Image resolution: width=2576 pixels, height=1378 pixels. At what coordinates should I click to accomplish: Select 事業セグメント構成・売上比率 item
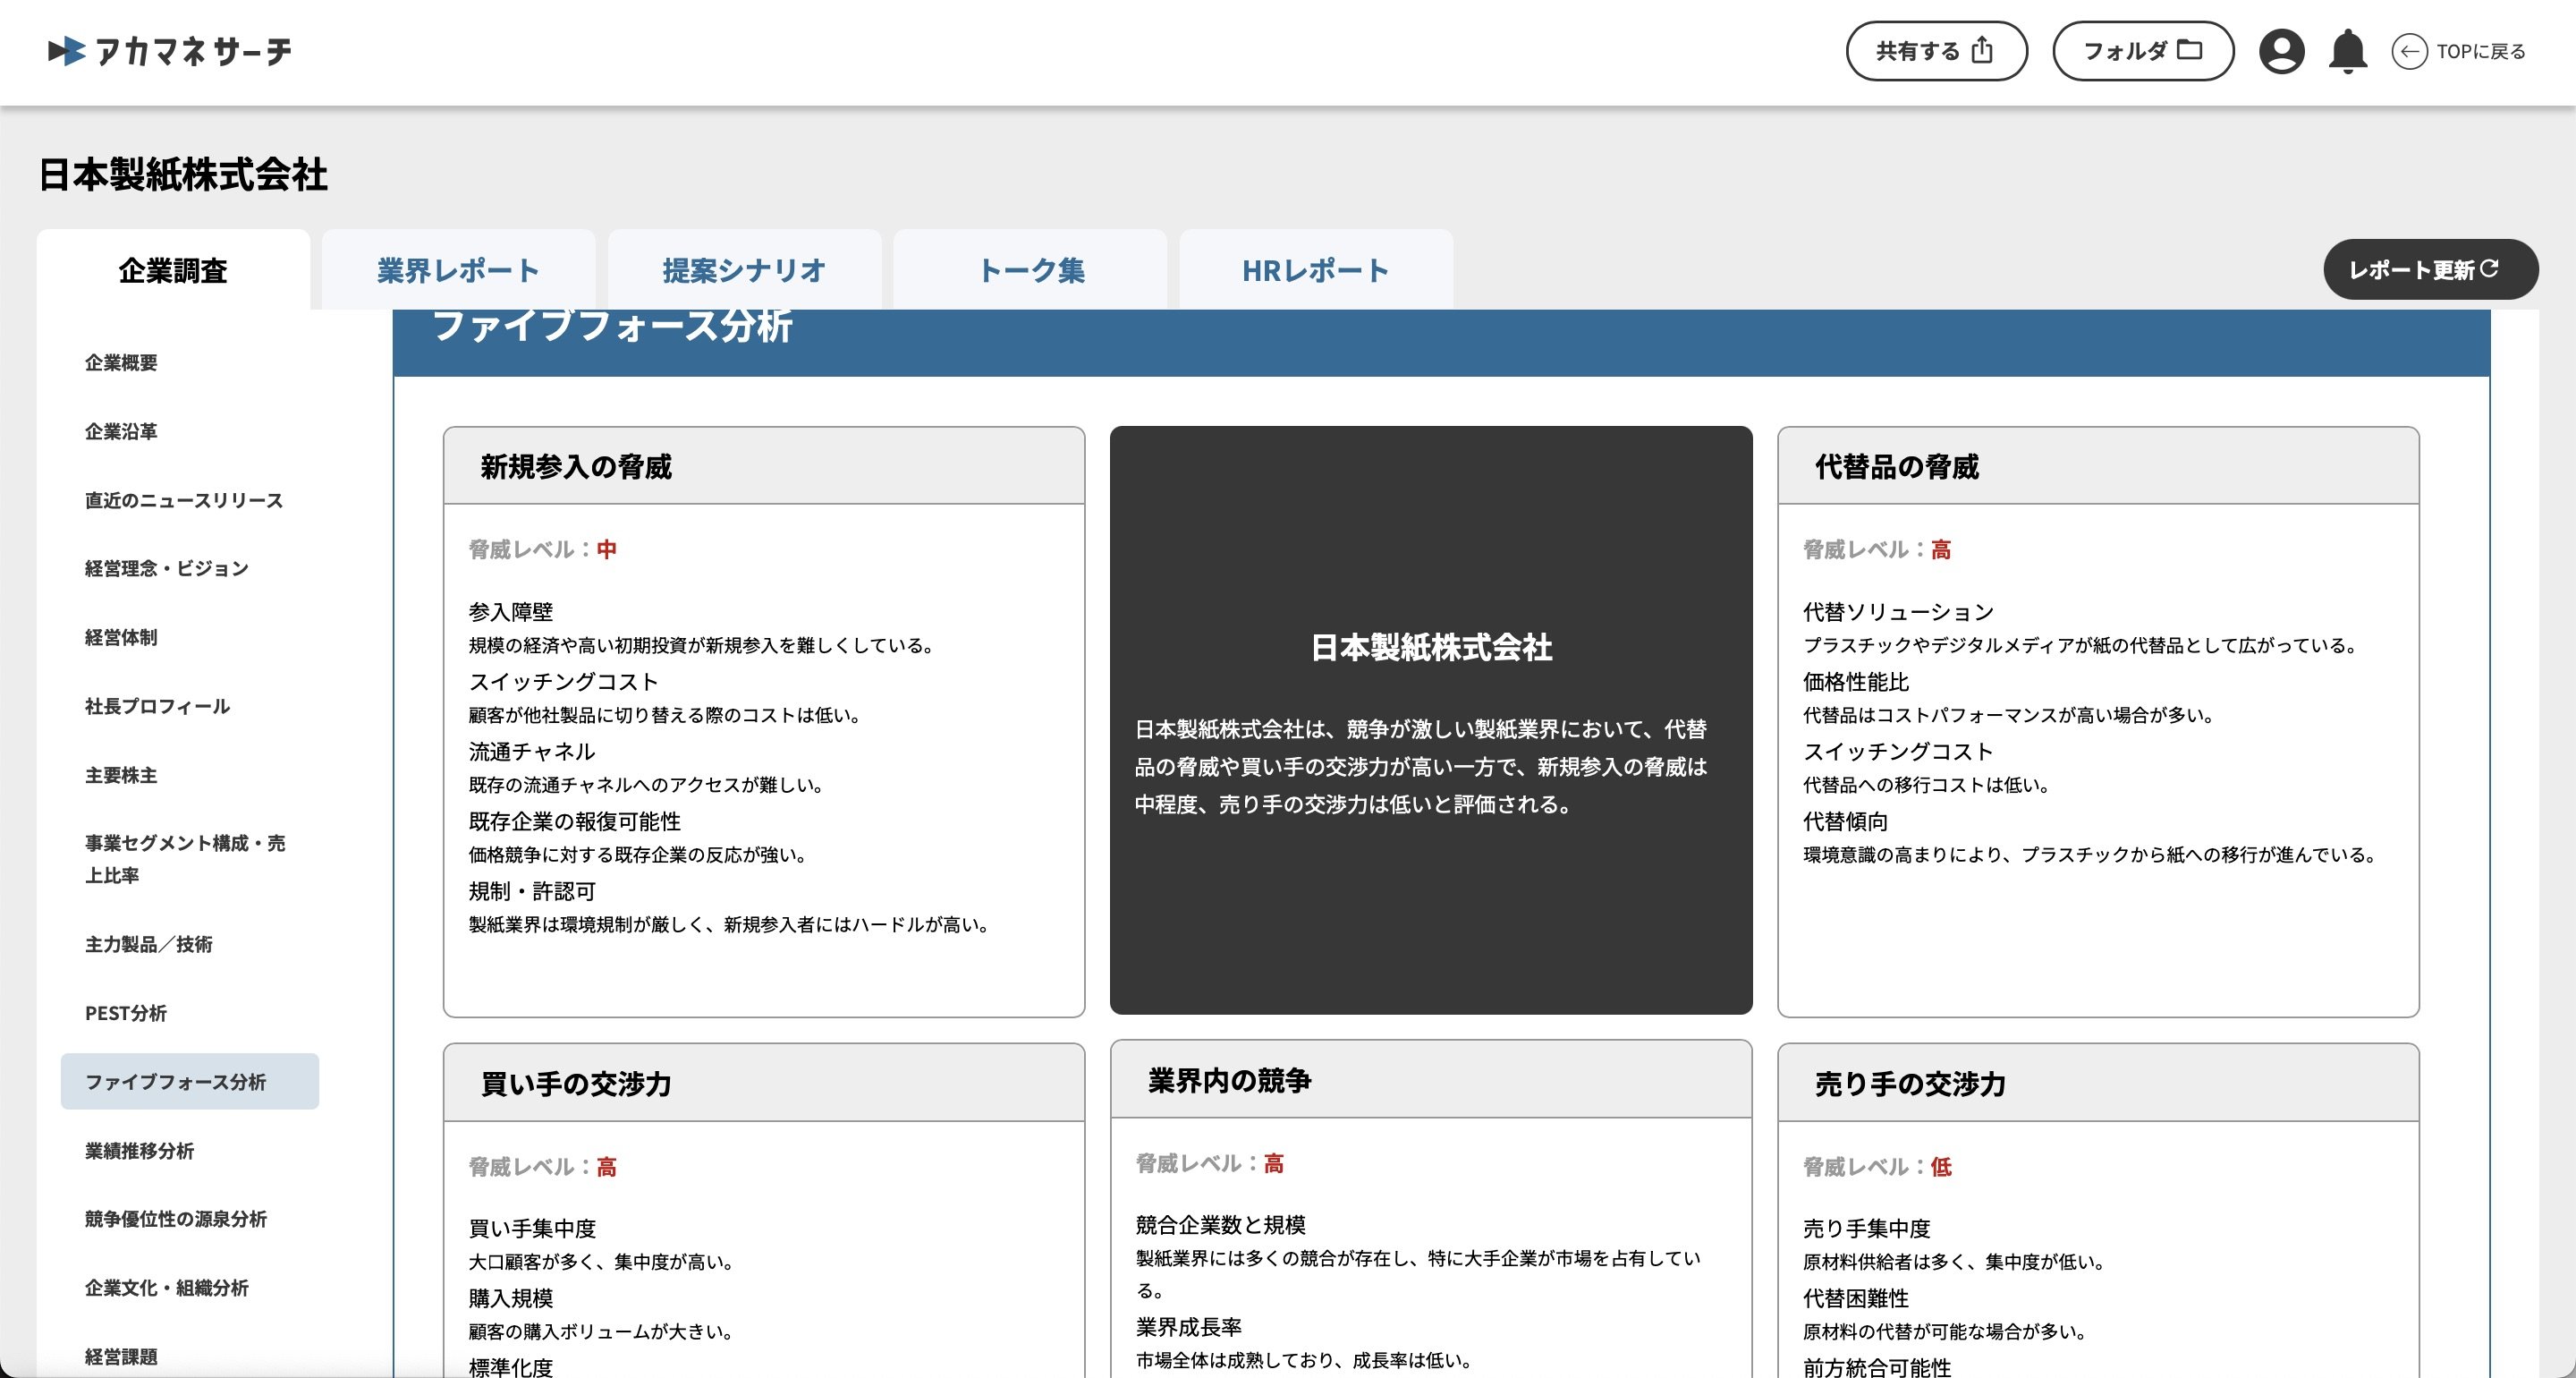point(185,859)
